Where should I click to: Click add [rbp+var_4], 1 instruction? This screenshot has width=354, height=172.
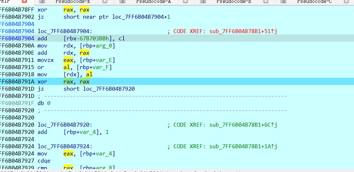73,132
